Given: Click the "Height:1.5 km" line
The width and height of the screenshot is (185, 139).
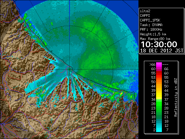Looking at the screenshot, I should coord(153,34).
